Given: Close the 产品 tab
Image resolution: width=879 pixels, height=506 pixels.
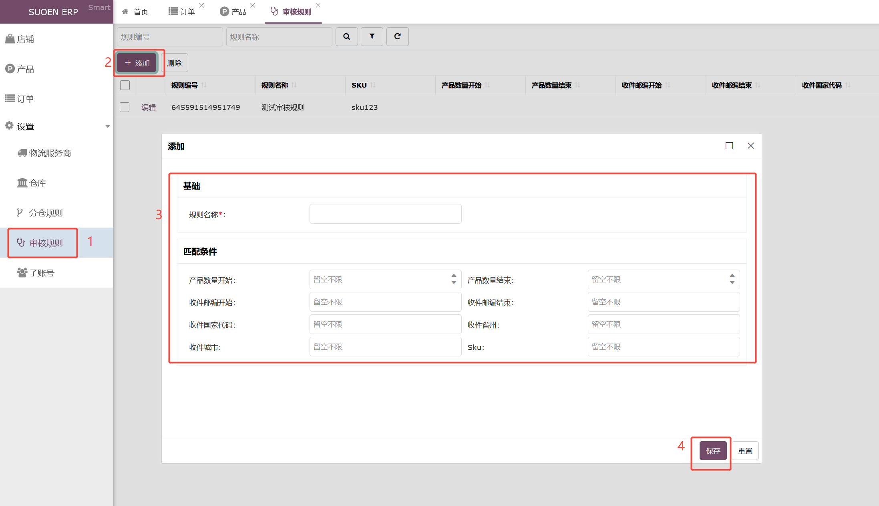Looking at the screenshot, I should pos(253,5).
